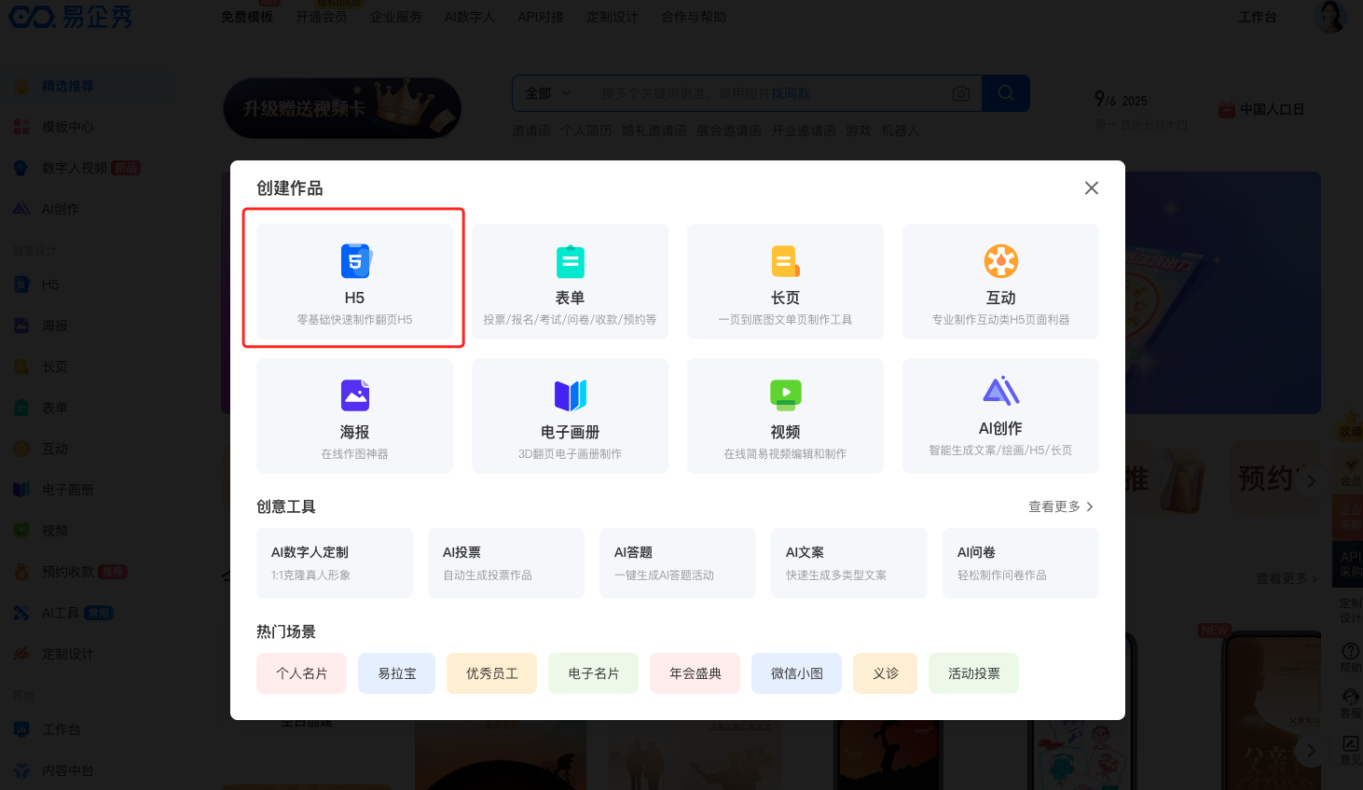Click the 长页 long page icon

tap(785, 262)
